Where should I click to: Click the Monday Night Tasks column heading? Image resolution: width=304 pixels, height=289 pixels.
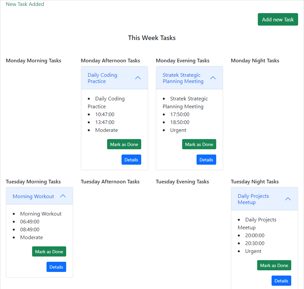[255, 60]
